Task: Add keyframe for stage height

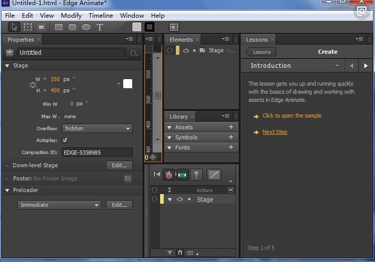Action: (x=45, y=90)
